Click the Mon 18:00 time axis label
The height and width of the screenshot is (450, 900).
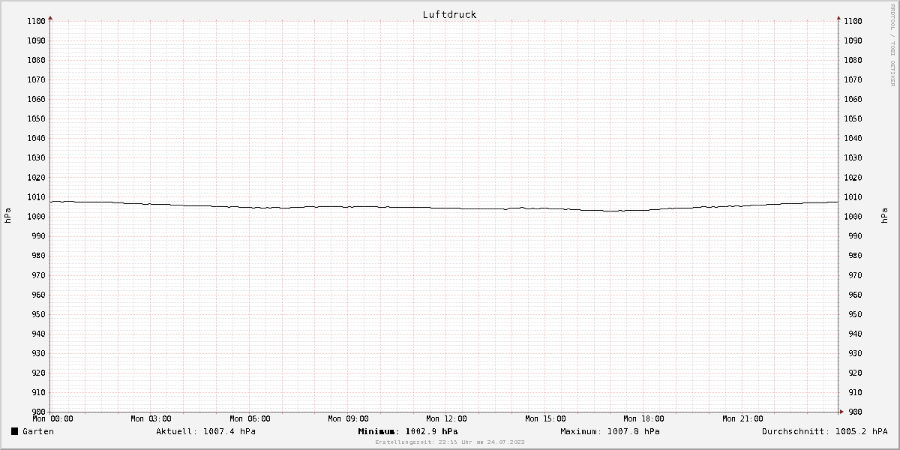tap(643, 418)
